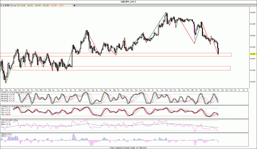
Task: Click the %D = 30,64 readout
Action: pos(6,114)
